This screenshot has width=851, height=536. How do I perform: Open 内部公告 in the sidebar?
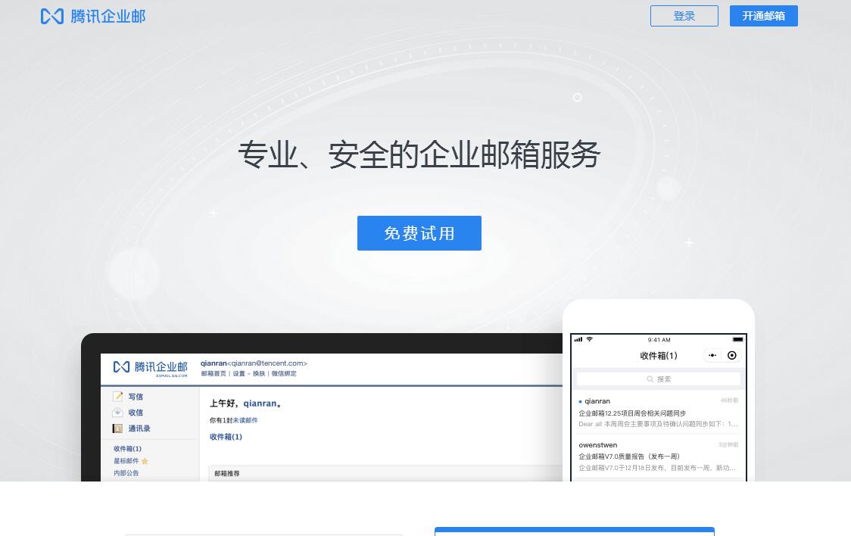[126, 473]
